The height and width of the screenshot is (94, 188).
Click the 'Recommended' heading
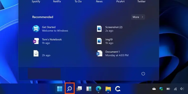43,17
